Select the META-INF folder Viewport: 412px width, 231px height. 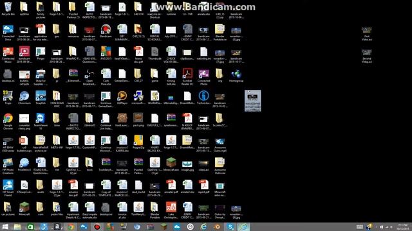pyautogui.click(x=57, y=142)
